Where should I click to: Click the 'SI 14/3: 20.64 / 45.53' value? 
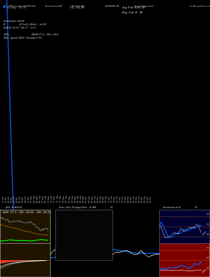pyautogui.click(x=33, y=24)
